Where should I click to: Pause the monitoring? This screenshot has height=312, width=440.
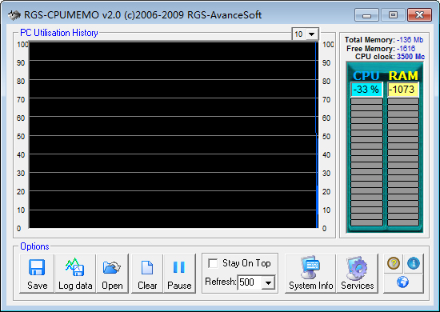tap(179, 274)
